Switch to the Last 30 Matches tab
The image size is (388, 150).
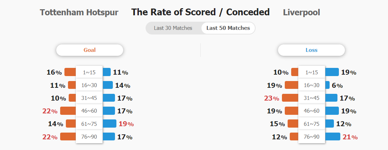click(173, 28)
